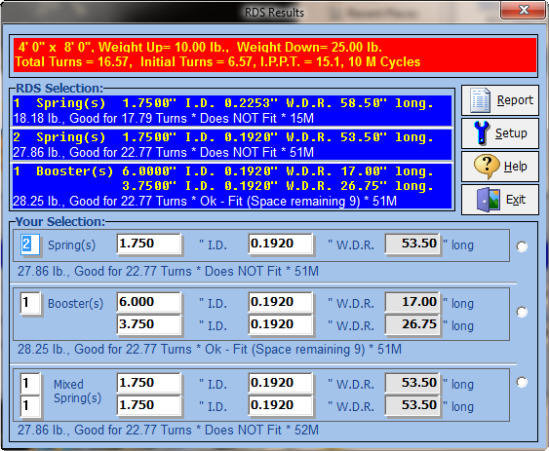Viewport: 549px width, 451px height.
Task: Click the Booster 6.000 I.D. field
Action: coord(149,302)
